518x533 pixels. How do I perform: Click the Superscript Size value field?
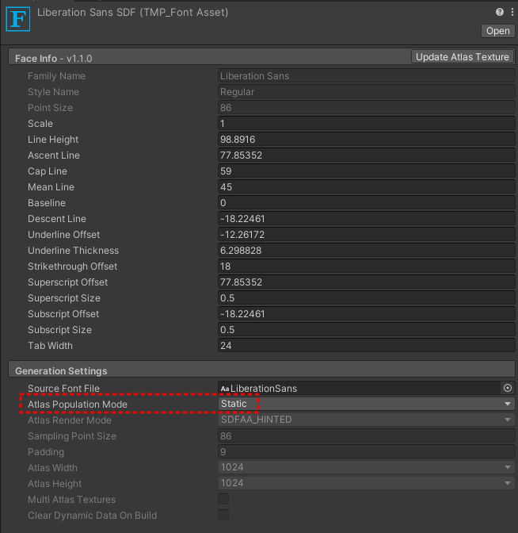coord(366,298)
